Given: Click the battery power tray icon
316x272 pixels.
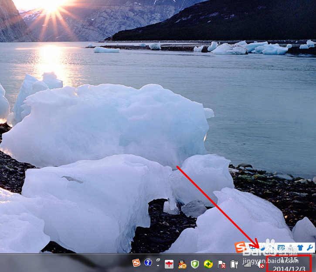Looking at the screenshot, I should coord(234,264).
